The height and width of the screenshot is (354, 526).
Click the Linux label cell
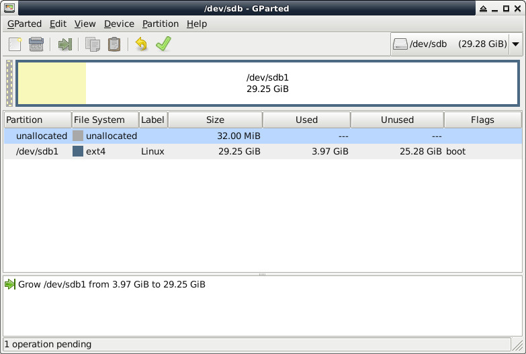pos(152,151)
